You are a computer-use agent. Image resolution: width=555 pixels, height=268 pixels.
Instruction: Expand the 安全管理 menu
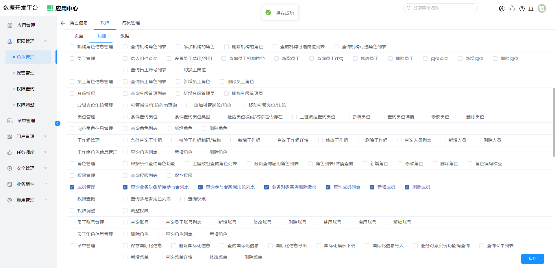pos(46,168)
